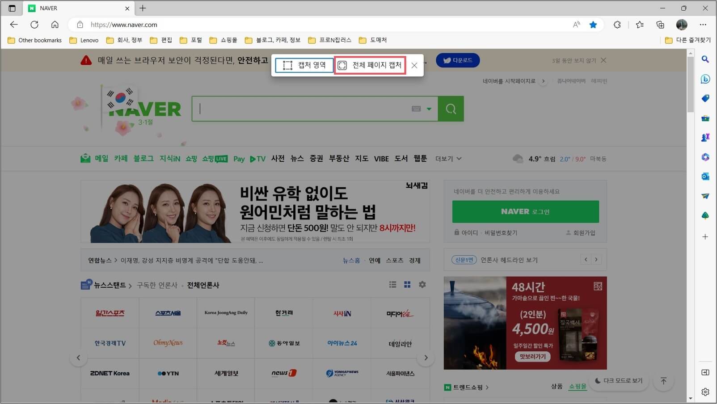Click the browser back arrow
Viewport: 717px width, 404px height.
tap(14, 25)
